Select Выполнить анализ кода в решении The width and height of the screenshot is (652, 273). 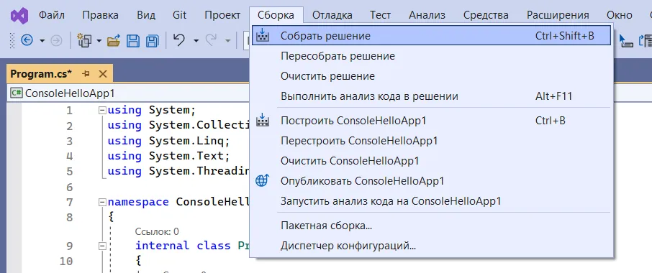pos(431,96)
